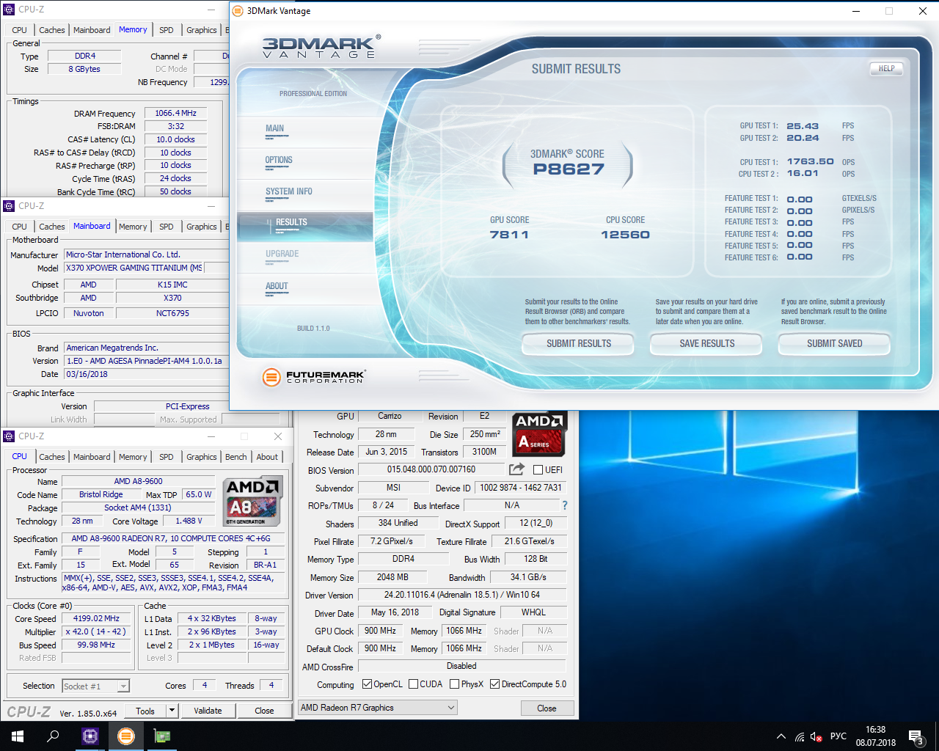Screen dimensions: 939x751
Task: Click the BIOS Version field 015.048.000.070.007160
Action: (x=431, y=469)
